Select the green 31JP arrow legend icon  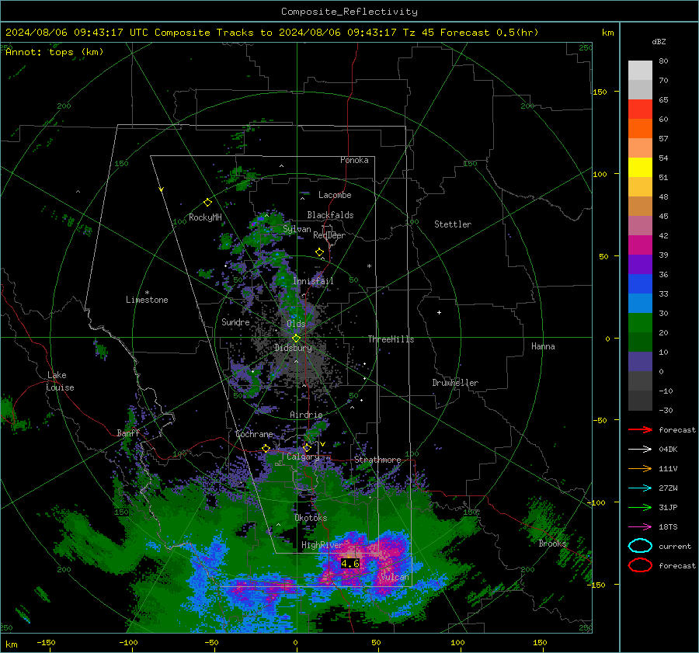point(640,507)
